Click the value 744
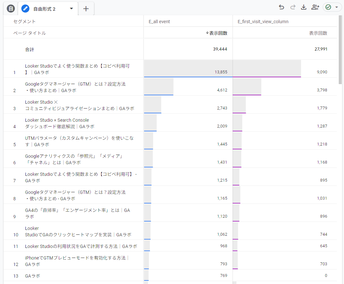This screenshot has width=344, height=284. [x=323, y=234]
